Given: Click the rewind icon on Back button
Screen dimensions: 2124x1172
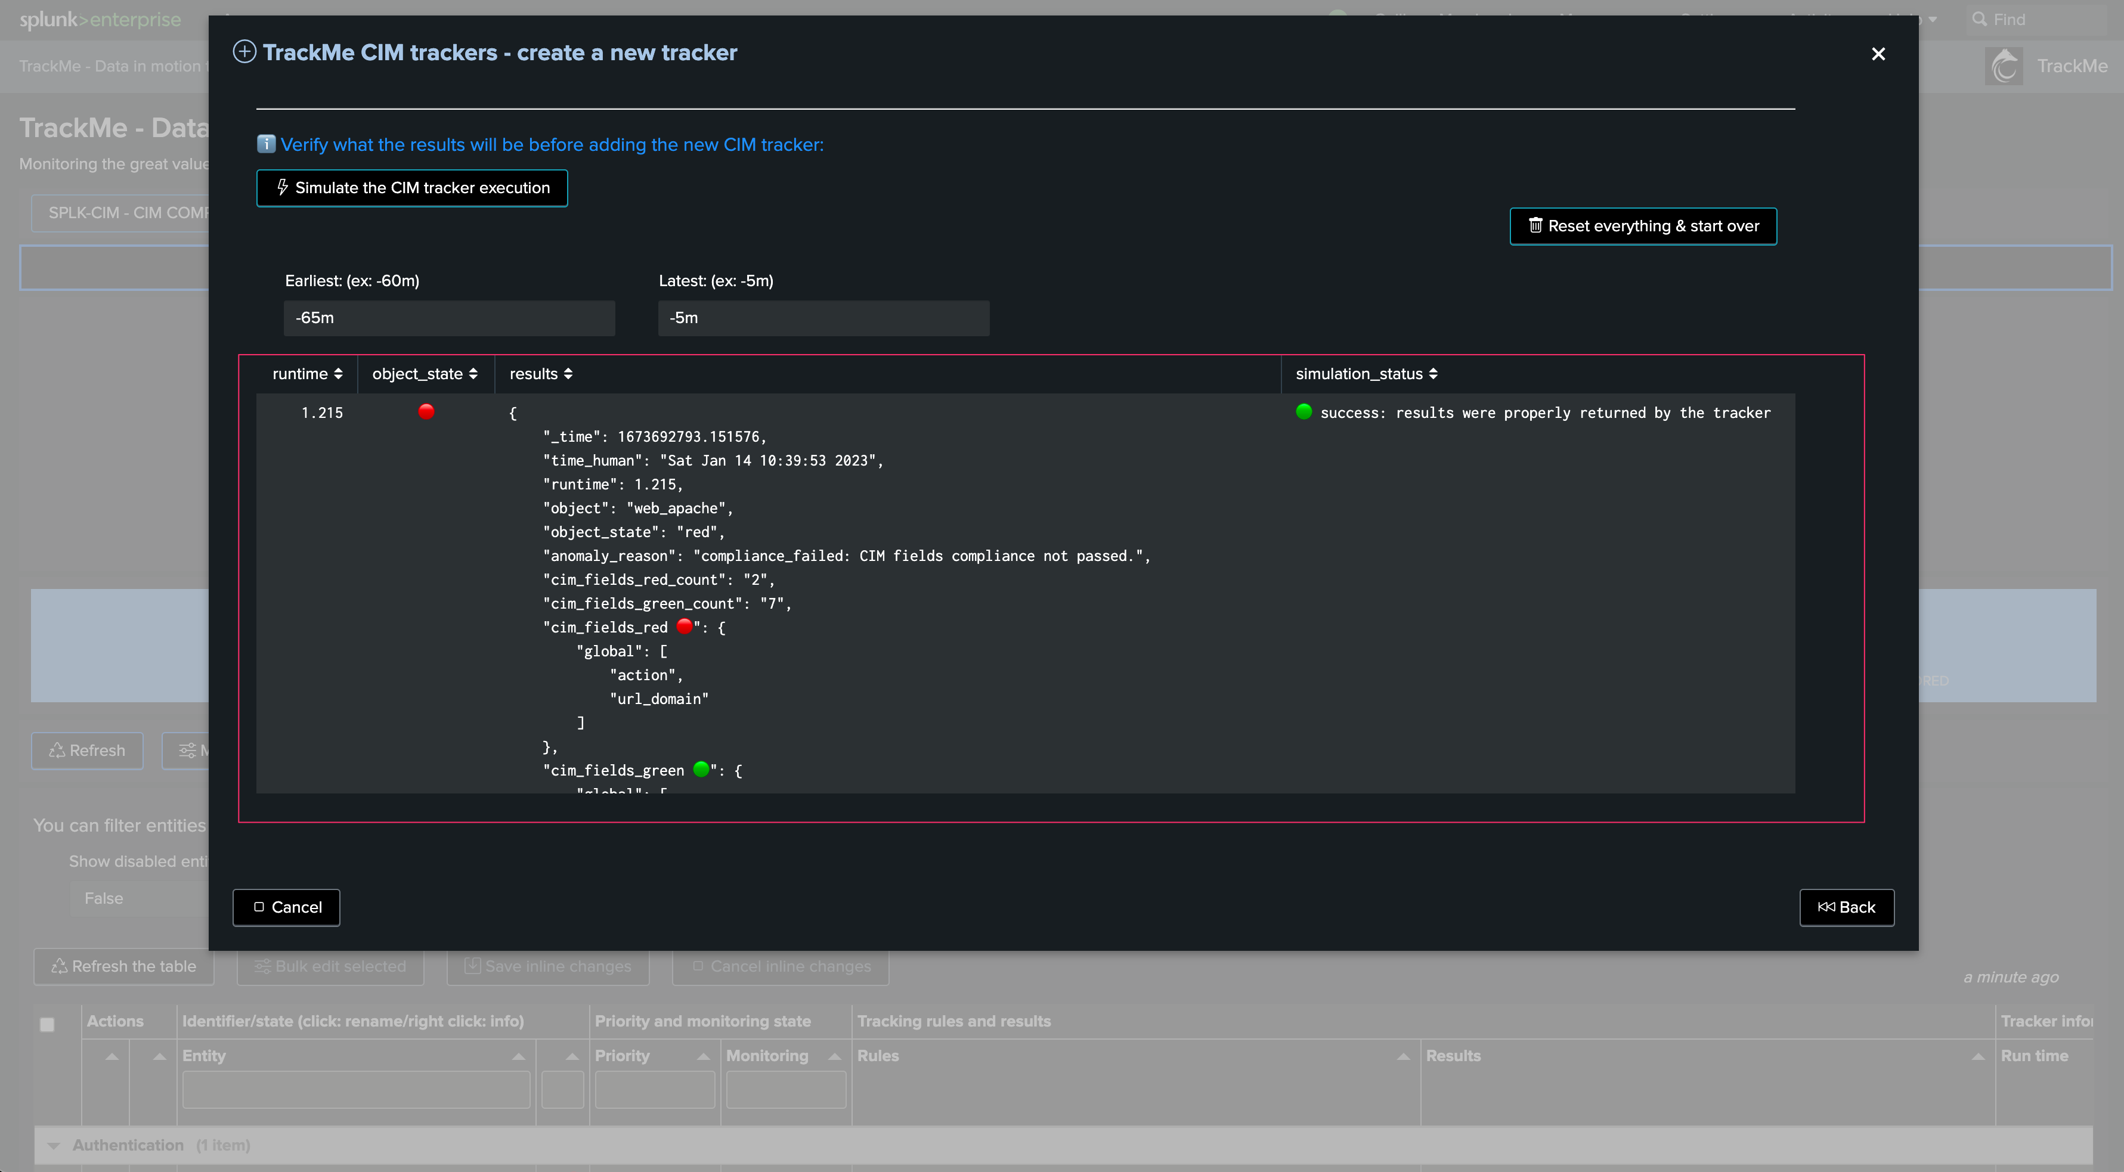Looking at the screenshot, I should (1826, 907).
